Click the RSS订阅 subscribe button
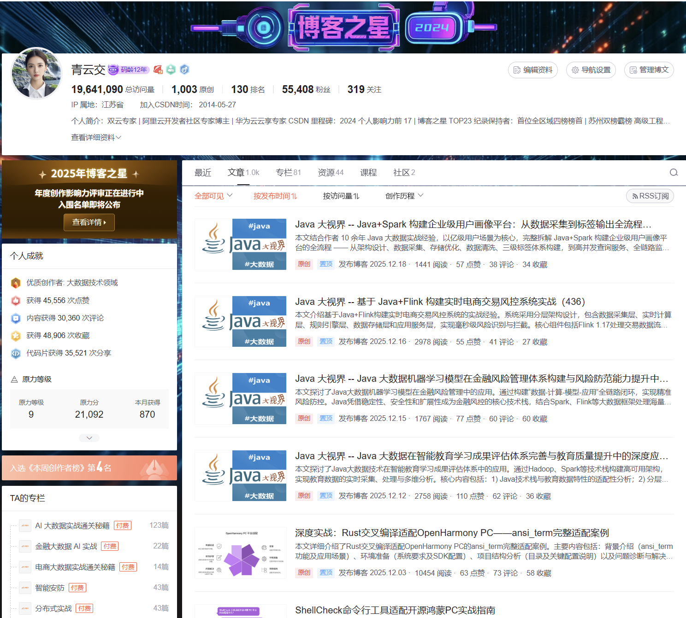This screenshot has width=686, height=618. point(650,196)
